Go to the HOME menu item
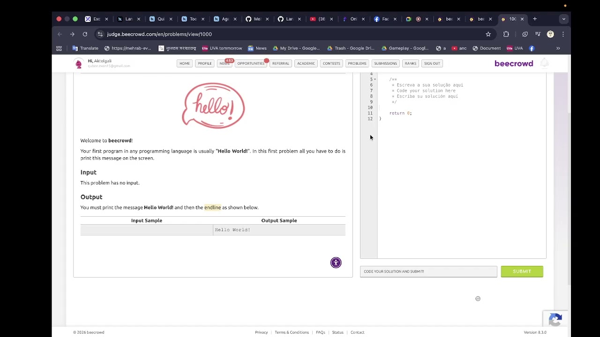600x337 pixels. click(185, 64)
